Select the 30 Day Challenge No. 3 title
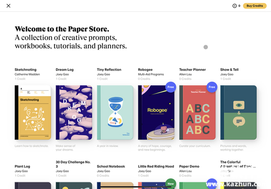 pyautogui.click(x=73, y=164)
